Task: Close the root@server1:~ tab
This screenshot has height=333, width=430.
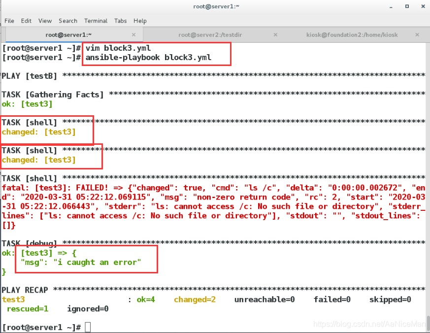Action: pyautogui.click(x=133, y=35)
